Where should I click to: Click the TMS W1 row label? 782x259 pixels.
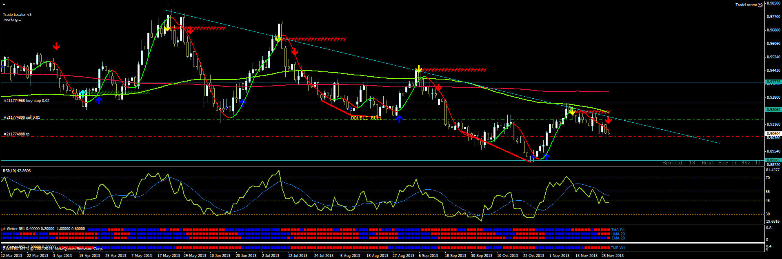[618, 248]
